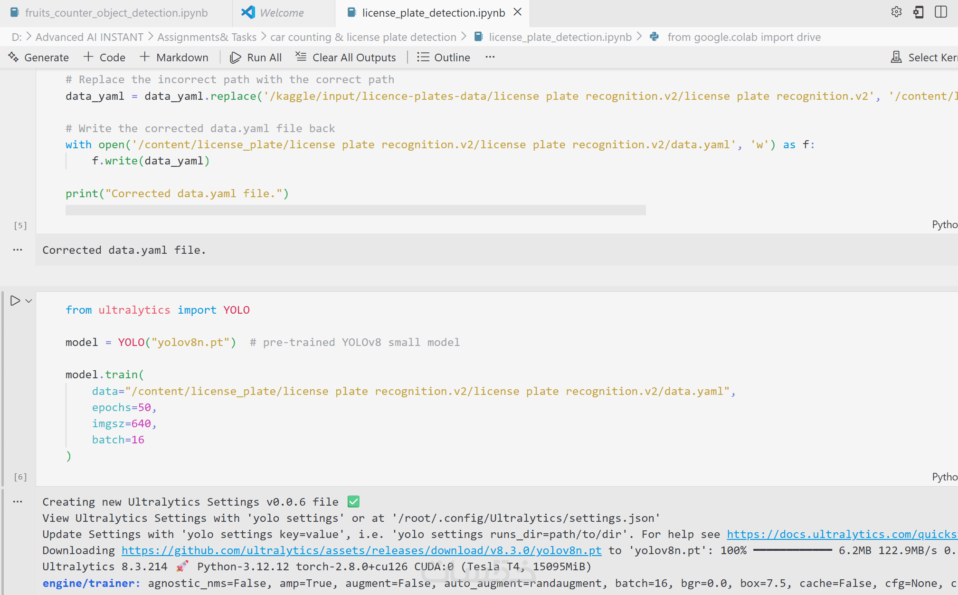Click the Generate sparkle icon
The height and width of the screenshot is (595, 958).
point(13,58)
